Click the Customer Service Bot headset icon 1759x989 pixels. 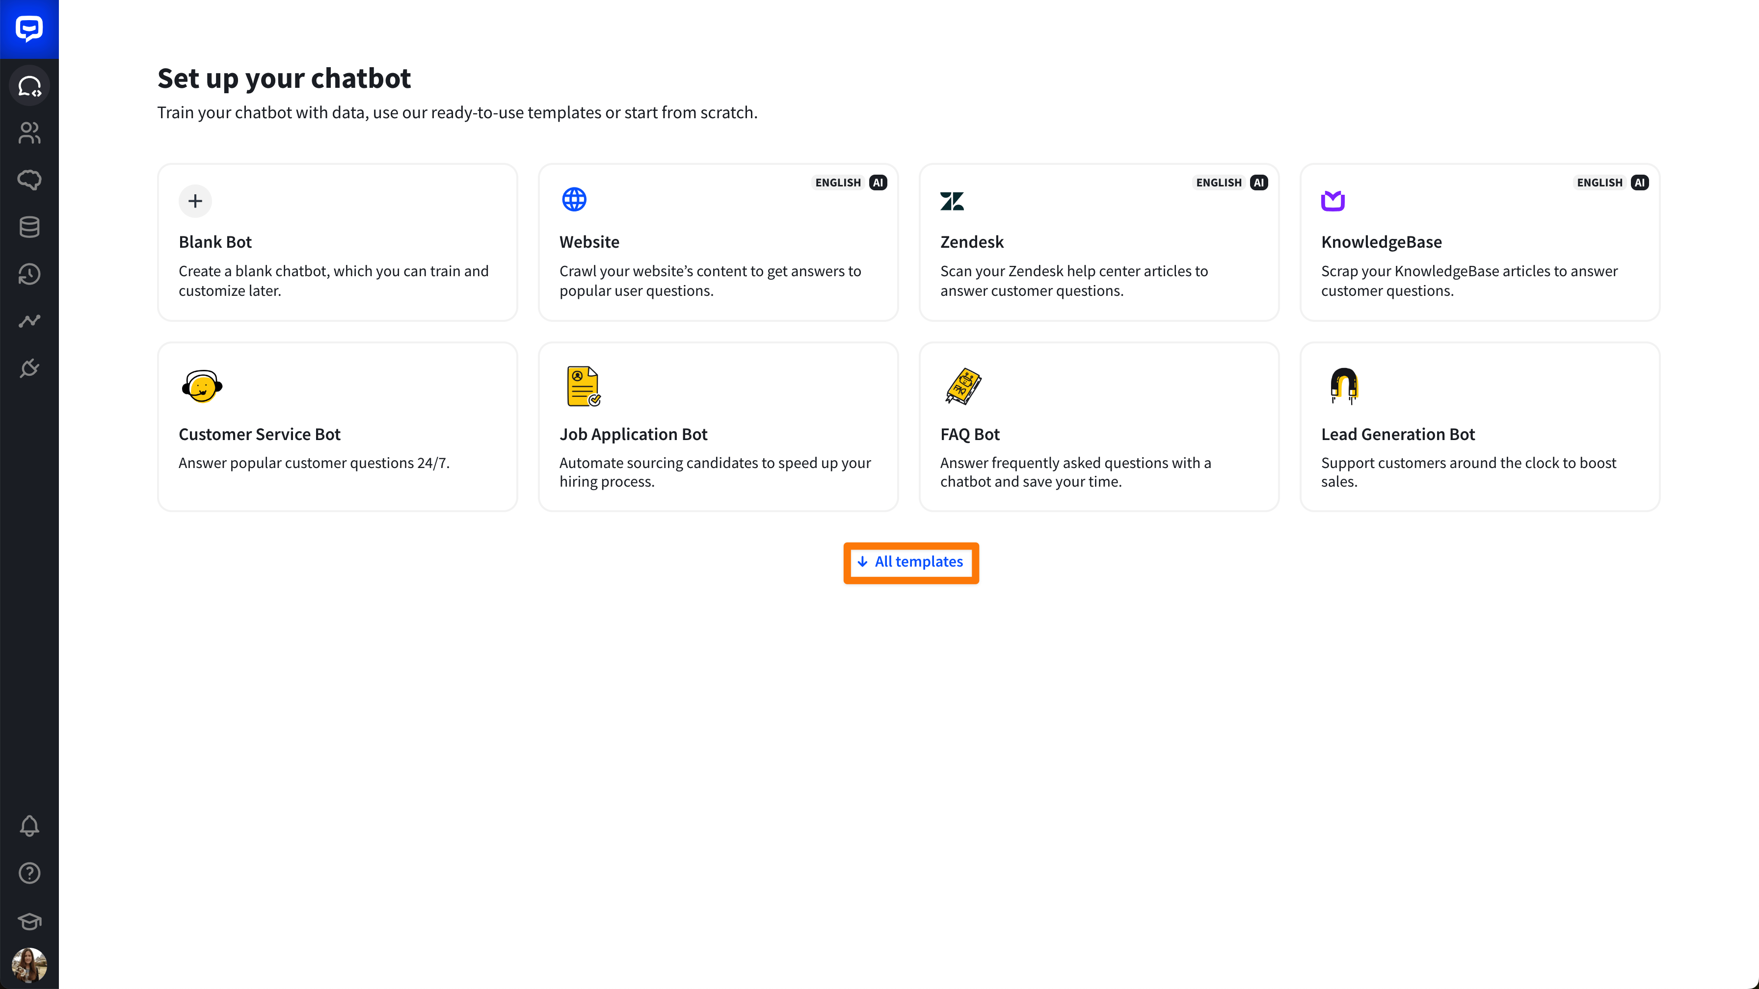pos(202,386)
